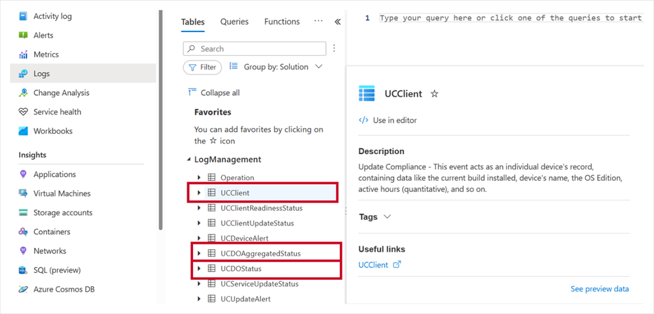Switch to the Queries tab
The image size is (654, 314).
pos(234,22)
